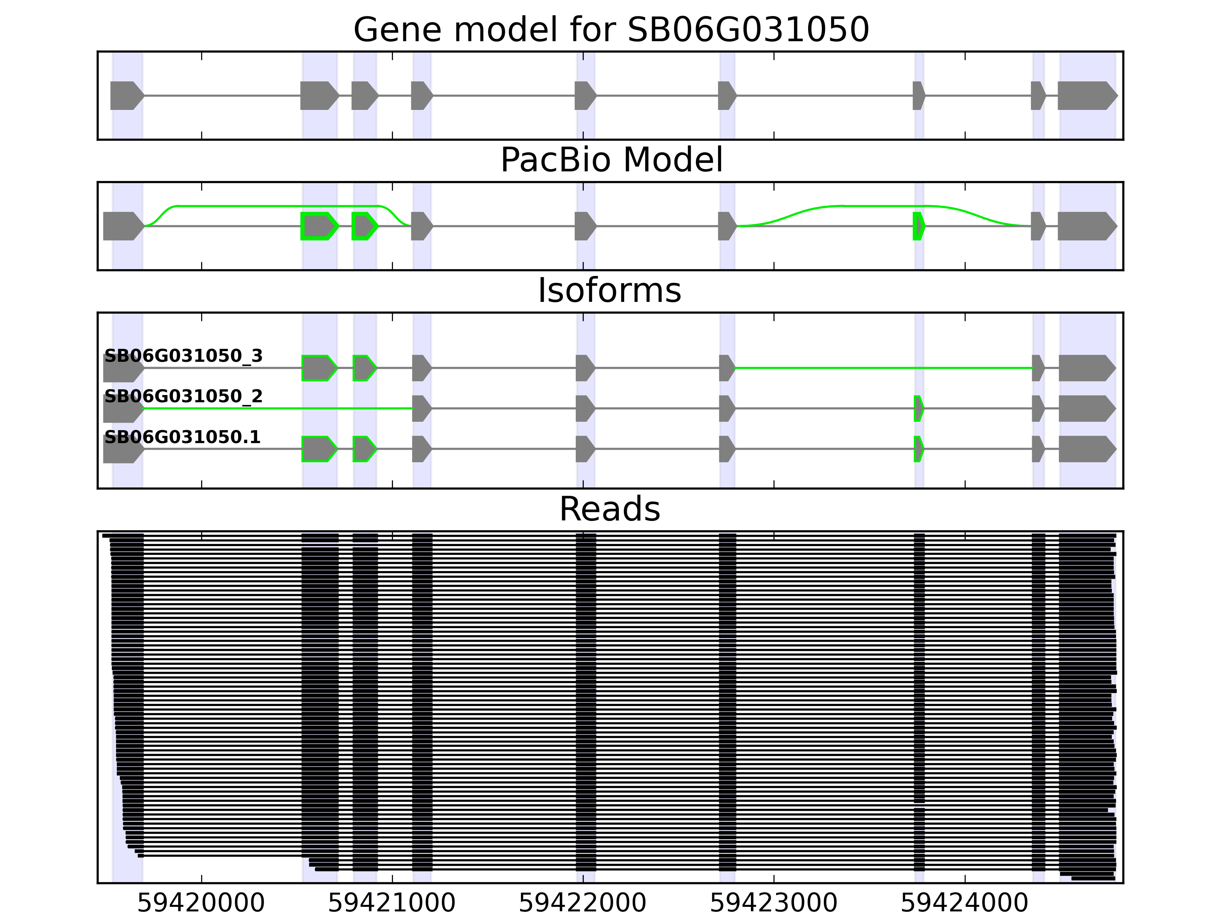Image resolution: width=1221 pixels, height=916 pixels.
Task: Click the SB06G031050_2 isoform label
Action: [183, 397]
